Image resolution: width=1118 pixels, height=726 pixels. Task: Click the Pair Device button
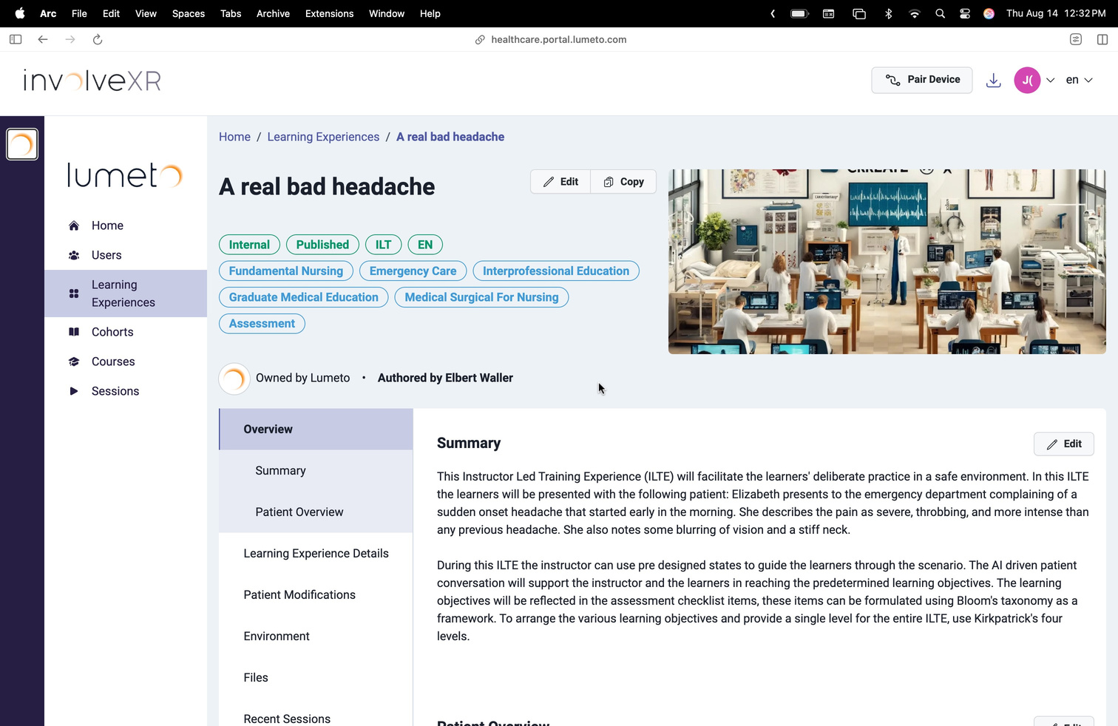coord(922,80)
